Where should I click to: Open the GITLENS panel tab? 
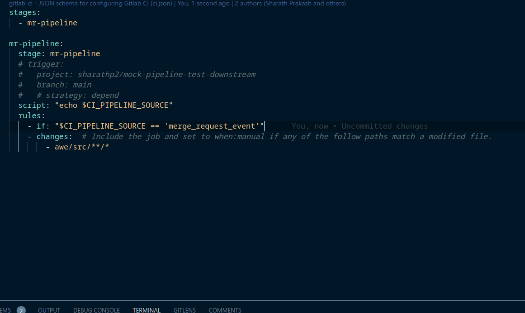pos(184,310)
